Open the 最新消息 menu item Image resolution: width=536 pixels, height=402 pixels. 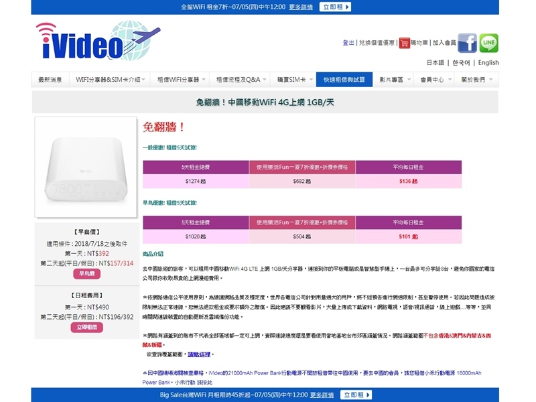click(x=50, y=80)
